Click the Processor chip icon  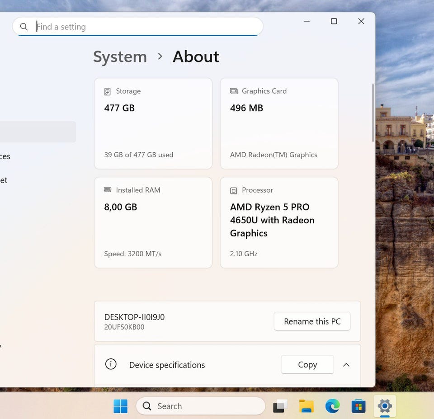pyautogui.click(x=234, y=190)
